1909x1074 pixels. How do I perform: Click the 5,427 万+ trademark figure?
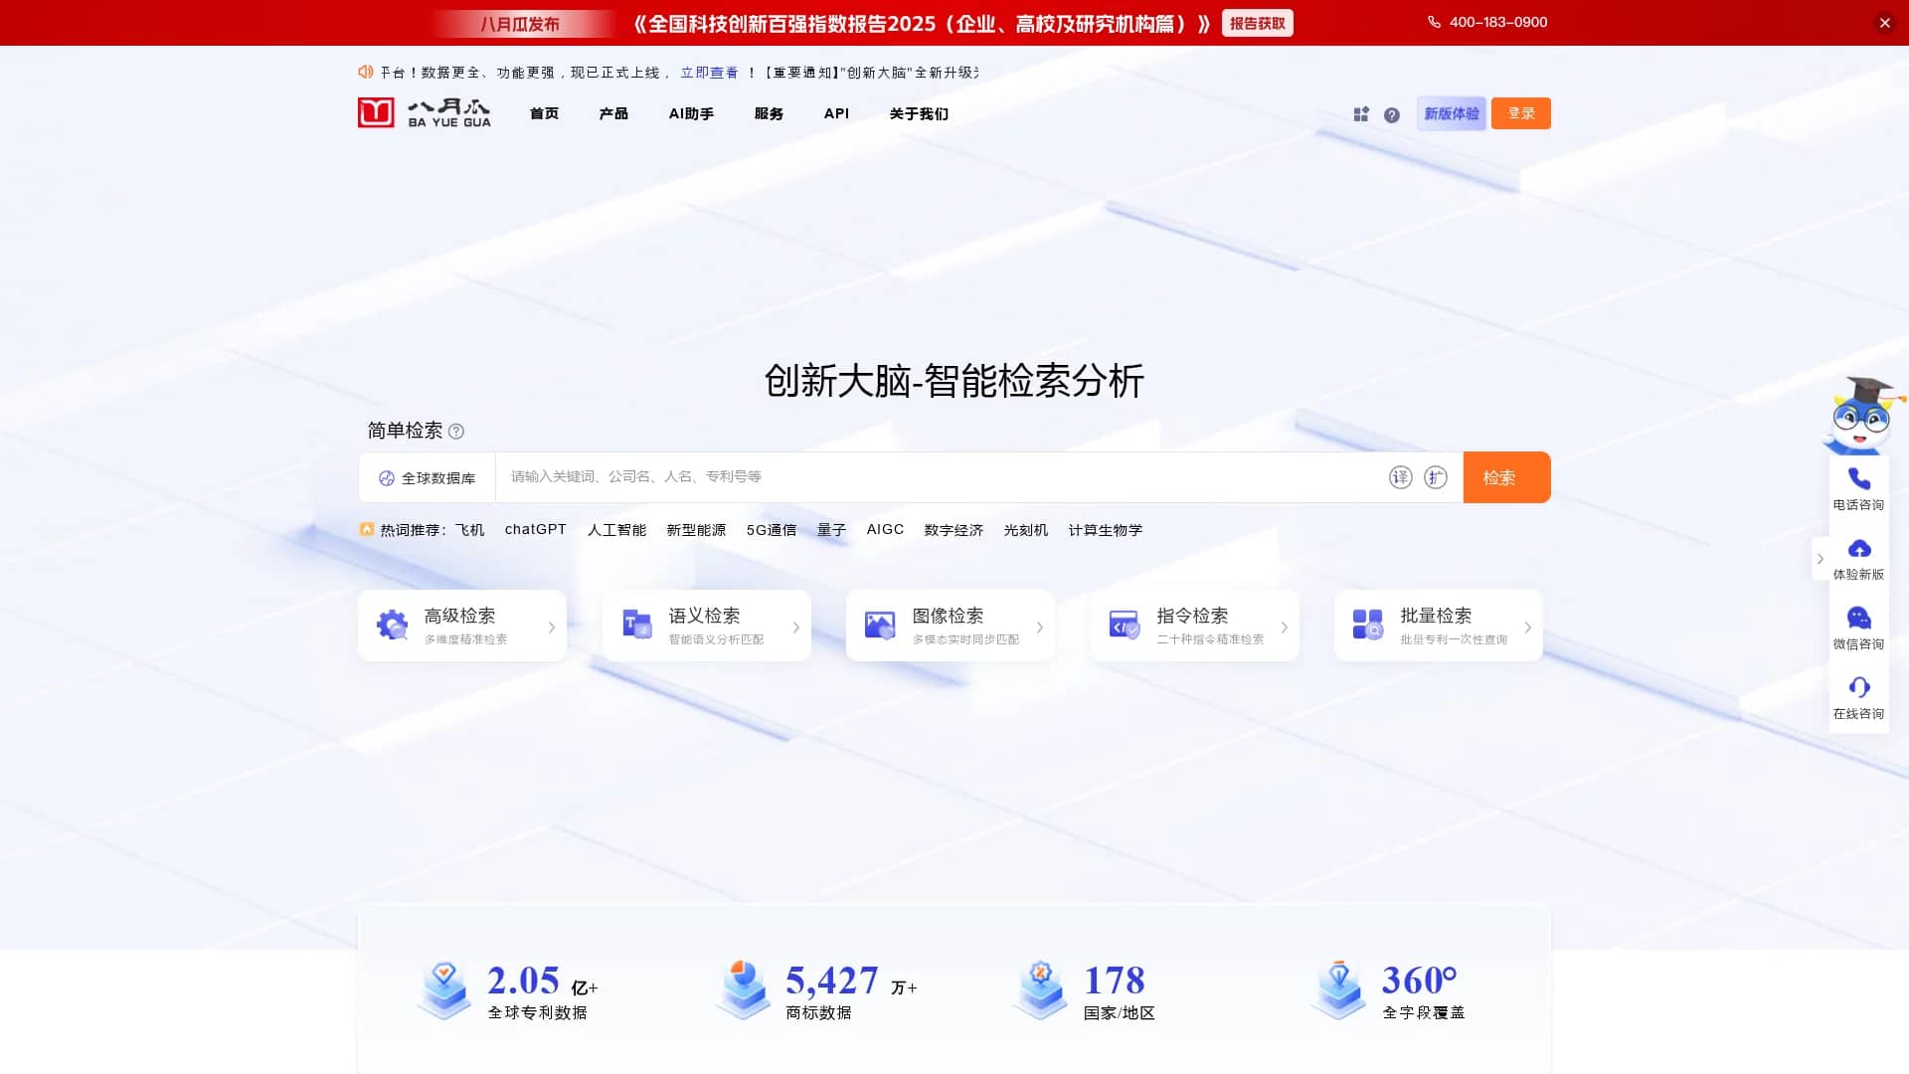click(x=852, y=981)
